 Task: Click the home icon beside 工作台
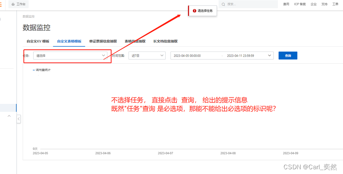coord(13,4)
